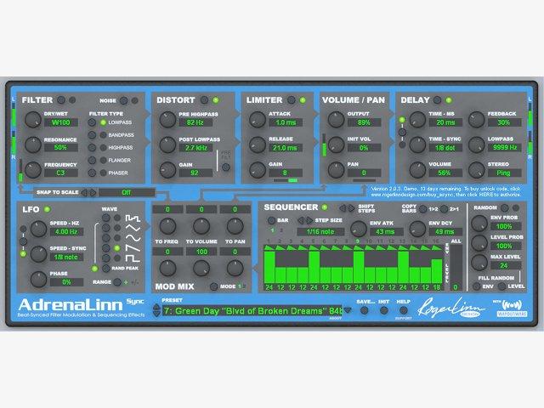Image resolution: width=544 pixels, height=408 pixels.
Task: Select Phaser filter type
Action: [x=92, y=173]
